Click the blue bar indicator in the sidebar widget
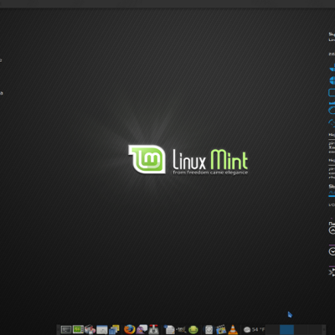Viewport: 335px width, 335px height. (332, 196)
